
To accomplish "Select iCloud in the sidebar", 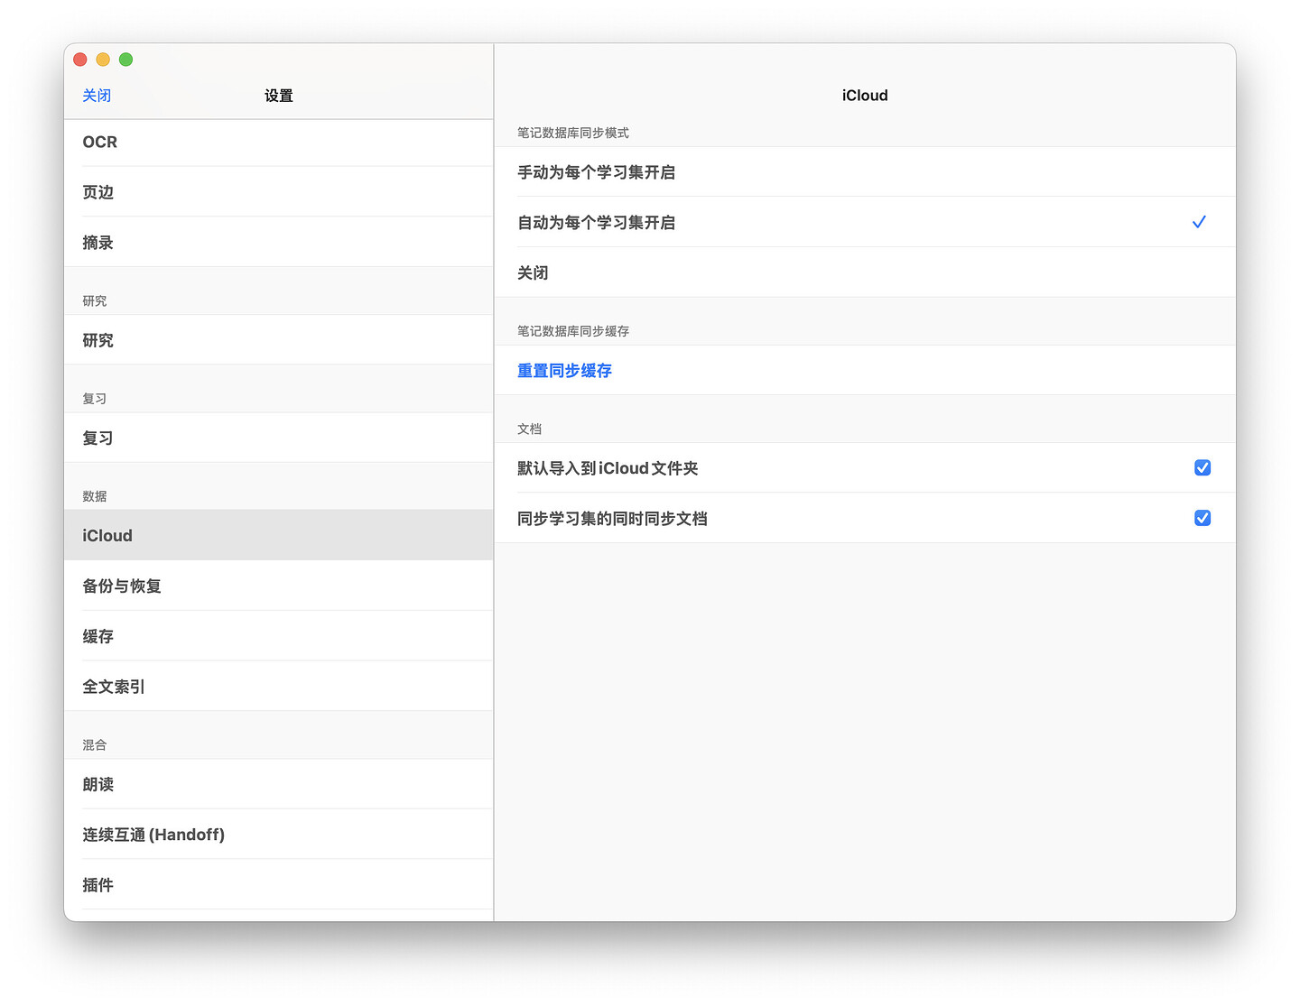I will 279,535.
